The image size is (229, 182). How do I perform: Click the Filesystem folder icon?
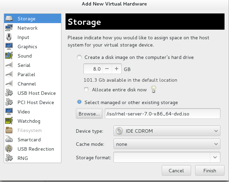9,130
